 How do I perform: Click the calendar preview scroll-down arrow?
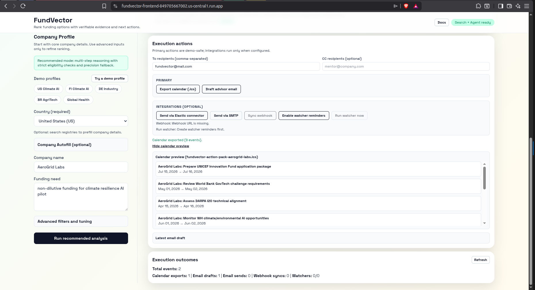(484, 223)
